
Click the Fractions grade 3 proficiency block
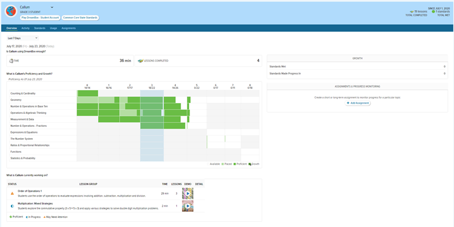coord(152,126)
